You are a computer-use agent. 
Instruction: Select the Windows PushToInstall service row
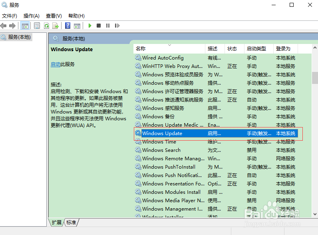(x=216, y=167)
